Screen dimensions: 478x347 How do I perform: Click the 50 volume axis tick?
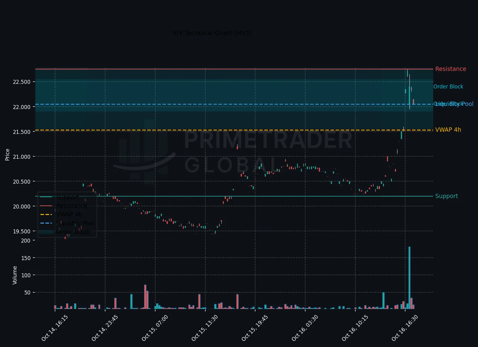[27, 292]
